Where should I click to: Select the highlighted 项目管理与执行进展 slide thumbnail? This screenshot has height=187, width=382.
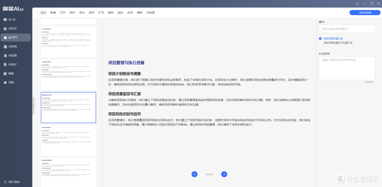69,107
